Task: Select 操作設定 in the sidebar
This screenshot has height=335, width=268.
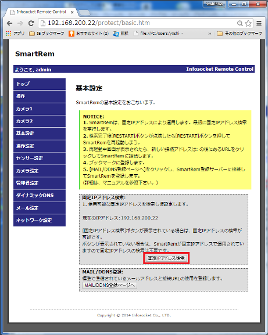Action: [40, 146]
